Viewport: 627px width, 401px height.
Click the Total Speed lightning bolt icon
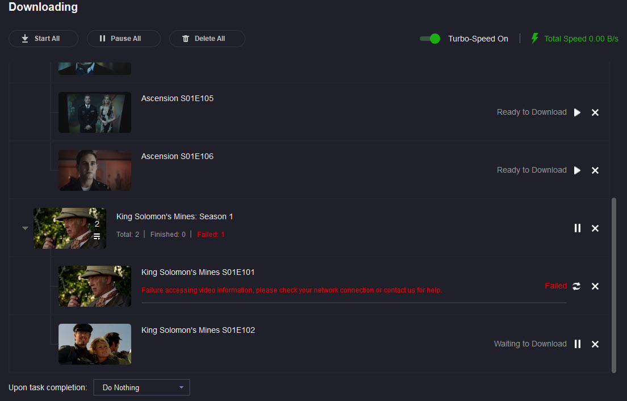coord(534,39)
